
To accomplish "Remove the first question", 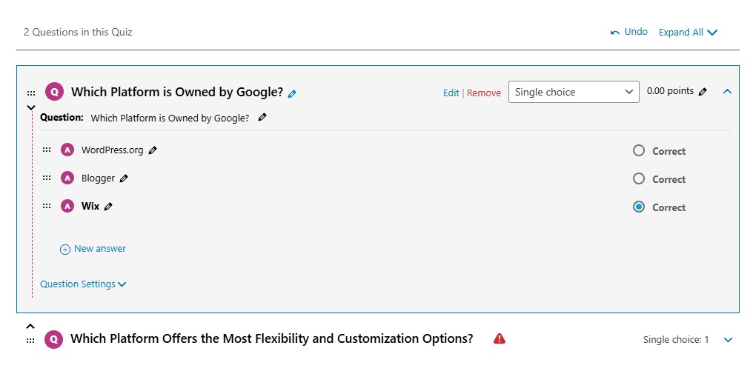I will coord(484,93).
